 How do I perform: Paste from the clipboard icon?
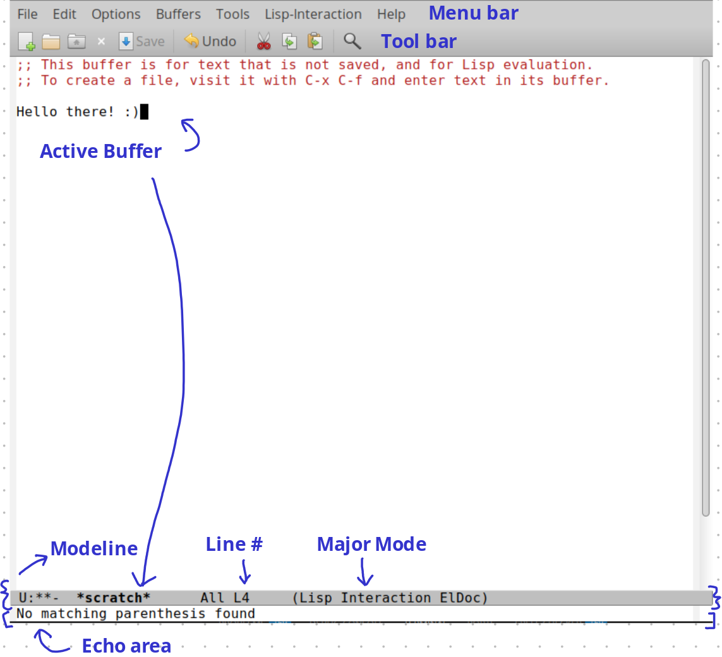[315, 40]
